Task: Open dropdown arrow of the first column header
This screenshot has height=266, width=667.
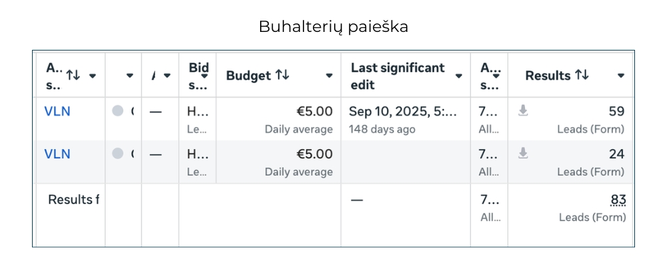Action: click(x=92, y=76)
